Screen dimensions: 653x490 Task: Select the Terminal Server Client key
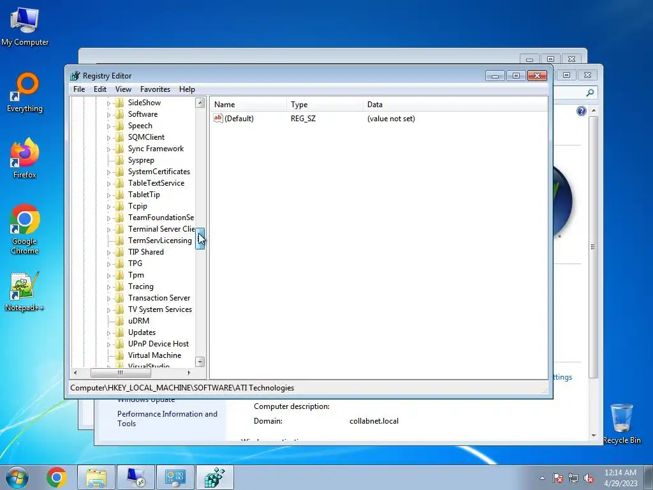(161, 229)
